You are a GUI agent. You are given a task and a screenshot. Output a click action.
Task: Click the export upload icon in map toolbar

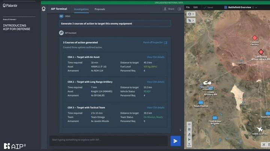pyautogui.click(x=189, y=144)
